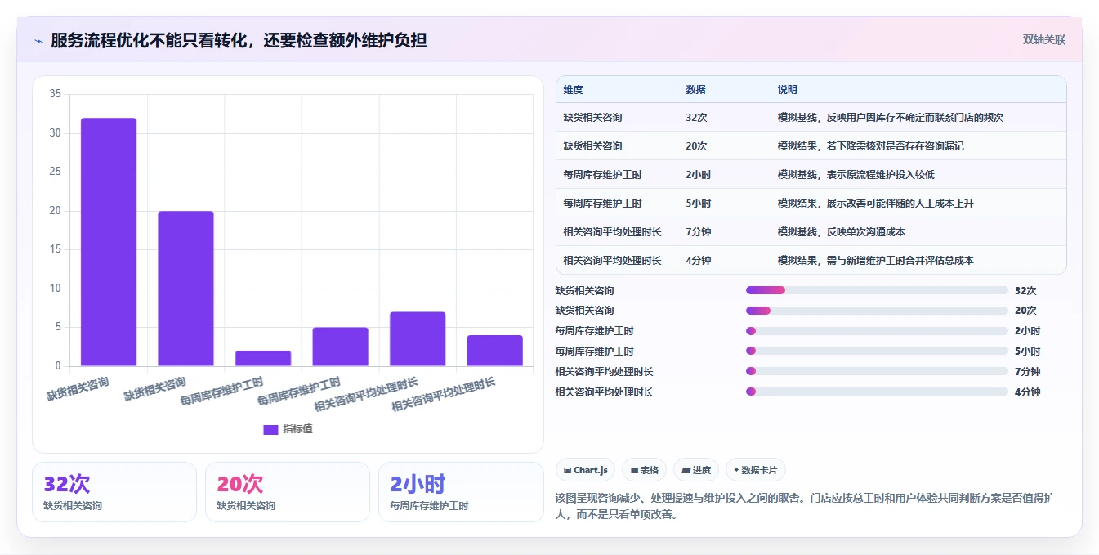
Task: Click the lightning icon beside the title
Action: 38,40
